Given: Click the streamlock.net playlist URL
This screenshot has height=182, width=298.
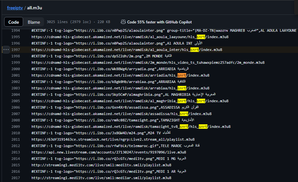Looking at the screenshot, I should point(113,139).
